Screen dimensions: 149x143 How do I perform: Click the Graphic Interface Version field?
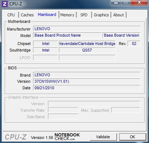click(94, 104)
